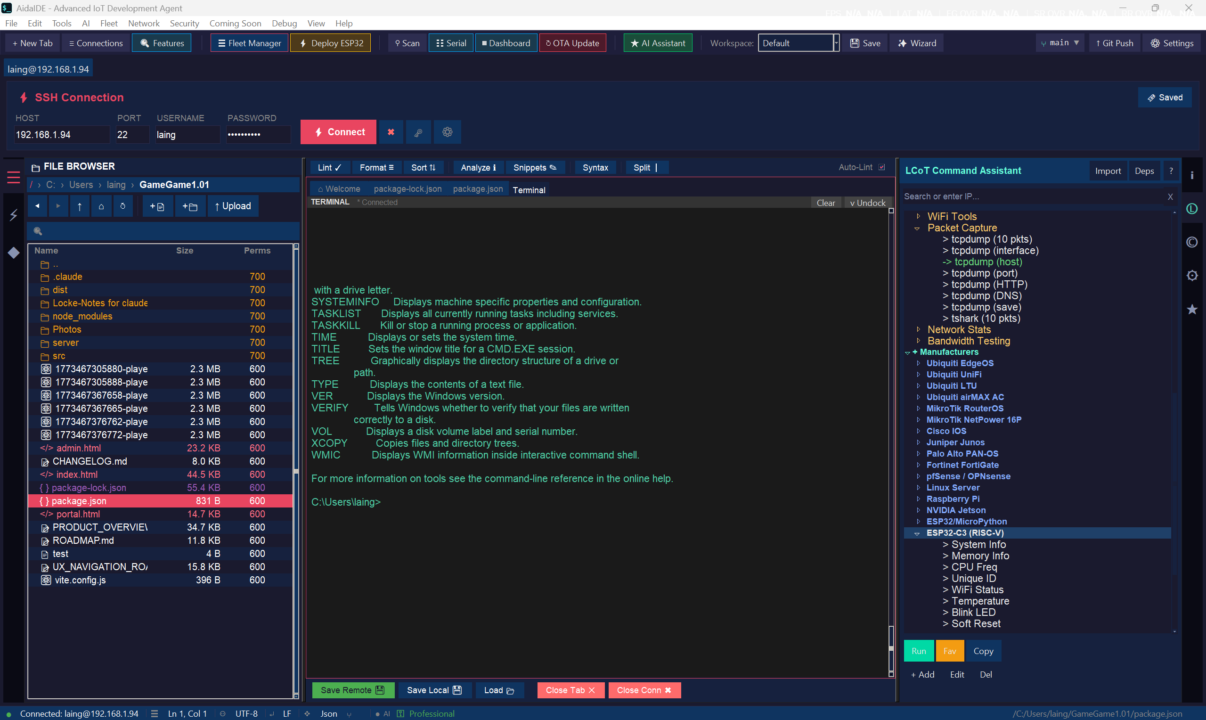1206x720 pixels.
Task: Select the Blink LED command
Action: [969, 612]
